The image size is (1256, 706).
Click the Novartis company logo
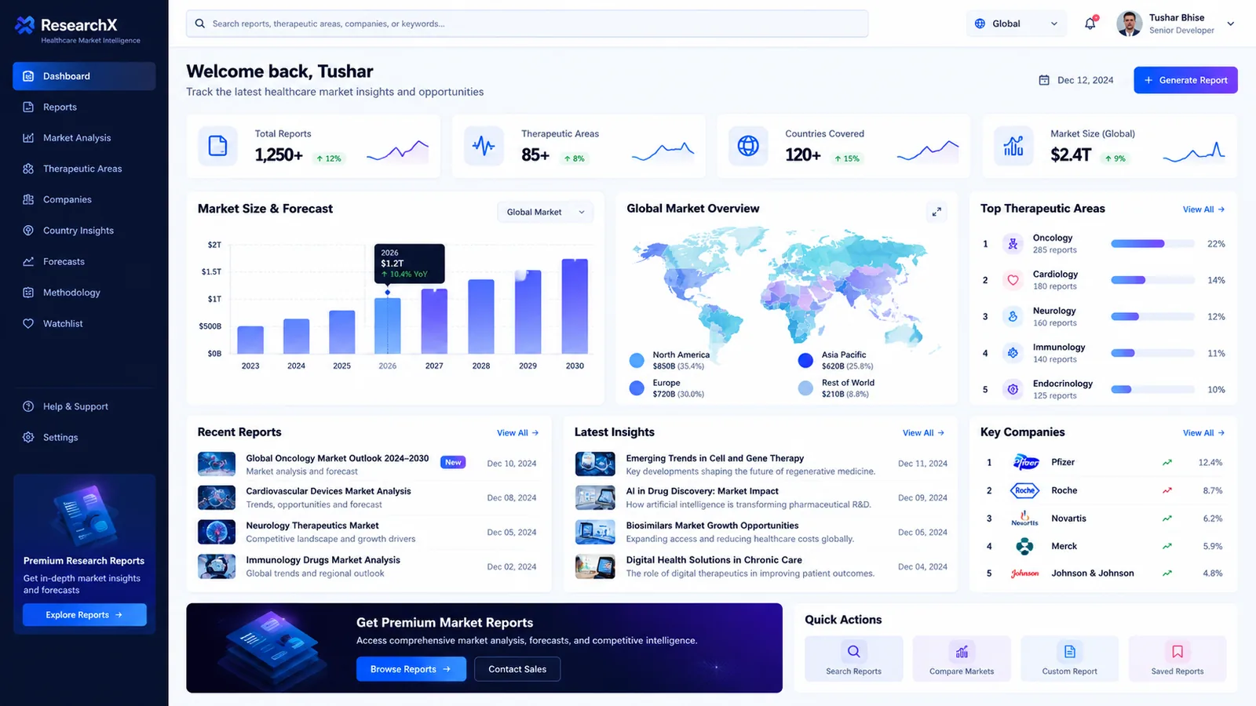pos(1025,519)
